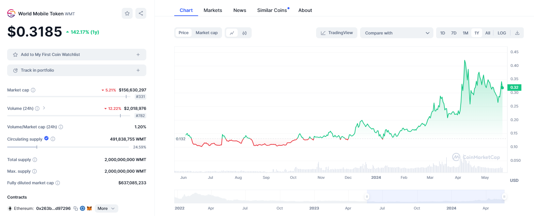Expand the Volume (24h) chevron
Screen dimensions: 534x216
point(44,108)
